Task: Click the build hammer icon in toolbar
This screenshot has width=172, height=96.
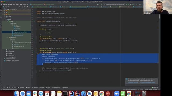Action: [x=101, y=4]
